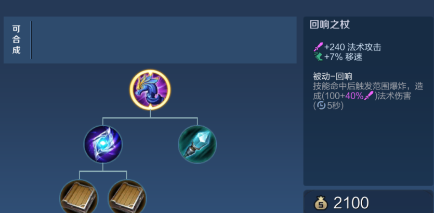Image resolution: width=434 pixels, height=213 pixels.
Task: Click the pink wand icon after 40%
Action: tap(369, 96)
